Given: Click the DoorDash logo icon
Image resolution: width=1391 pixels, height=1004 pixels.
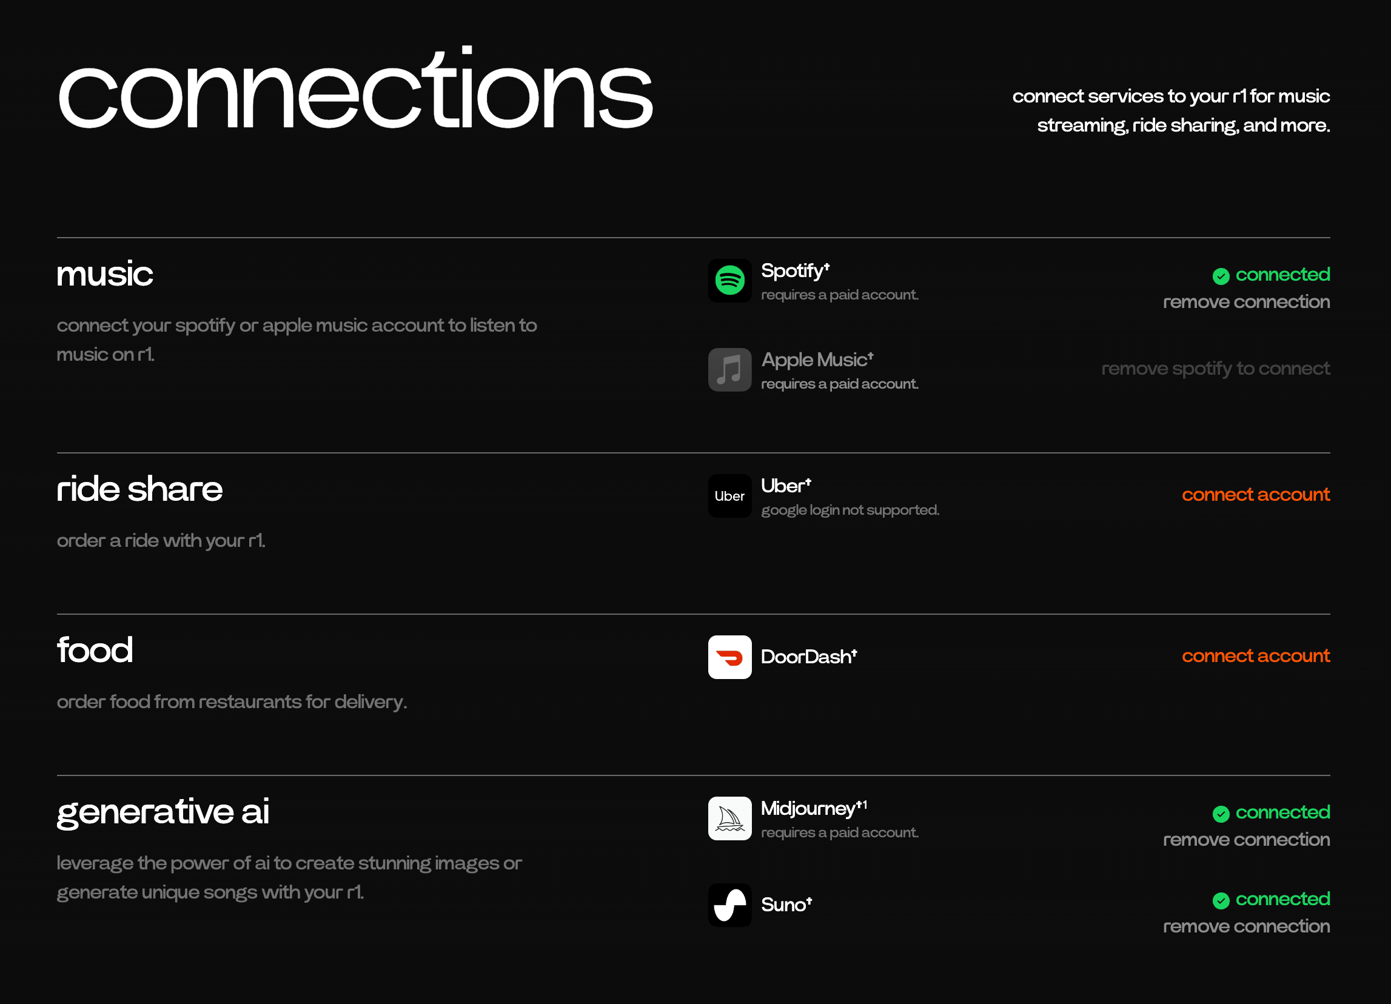Looking at the screenshot, I should pyautogui.click(x=729, y=657).
